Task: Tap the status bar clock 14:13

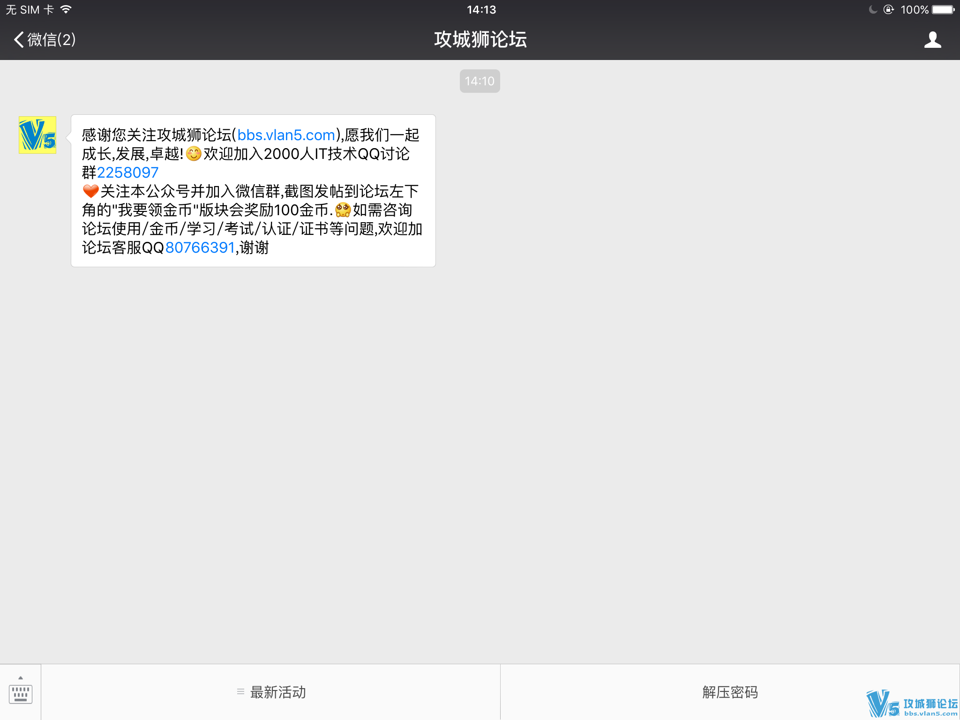Action: pyautogui.click(x=481, y=9)
